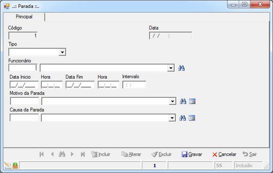Click the Alterar button
Screen dimensions: 273x173
point(131,154)
